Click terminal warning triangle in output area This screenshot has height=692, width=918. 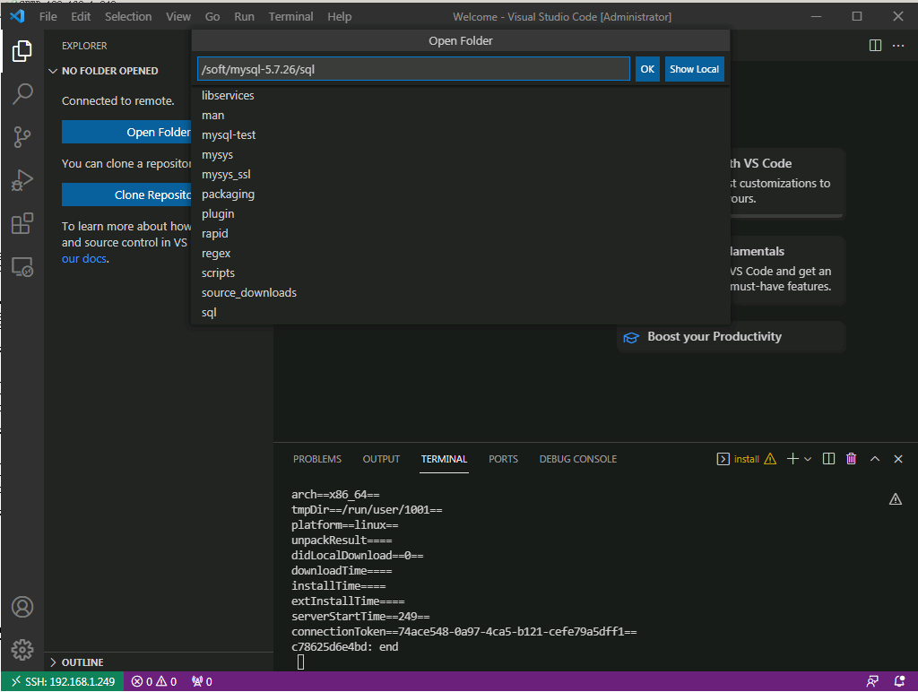(896, 499)
